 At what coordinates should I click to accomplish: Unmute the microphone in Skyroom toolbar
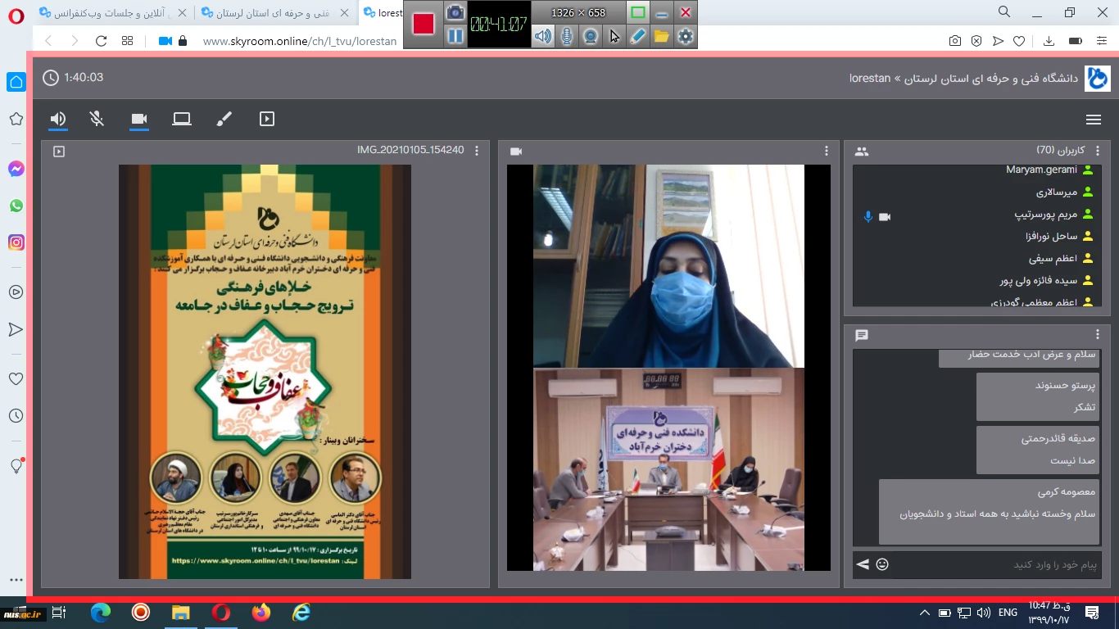tap(97, 120)
